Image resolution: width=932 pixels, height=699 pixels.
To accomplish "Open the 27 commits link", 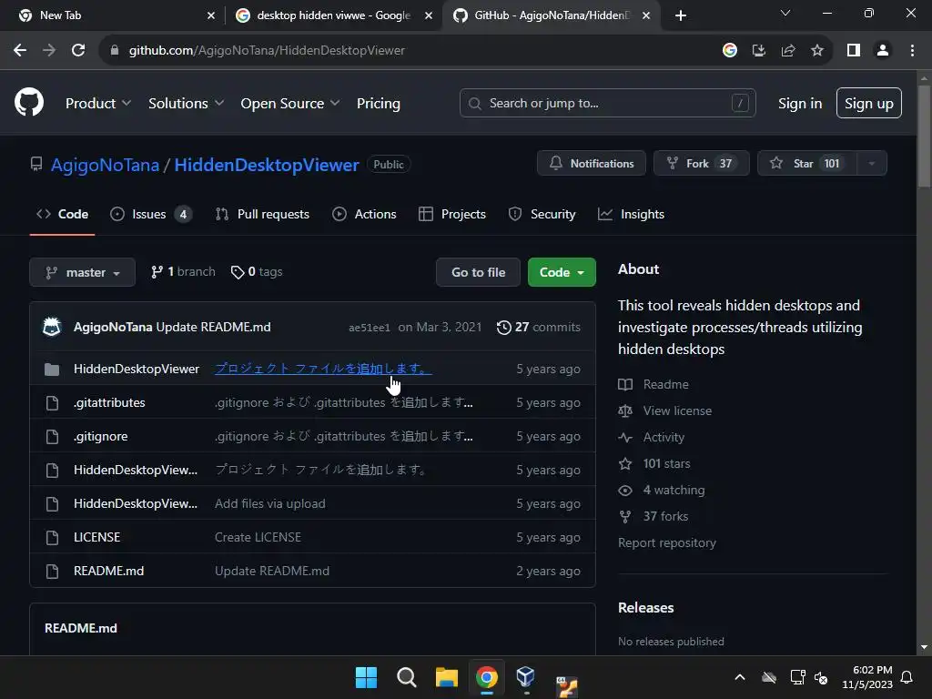I will (539, 328).
